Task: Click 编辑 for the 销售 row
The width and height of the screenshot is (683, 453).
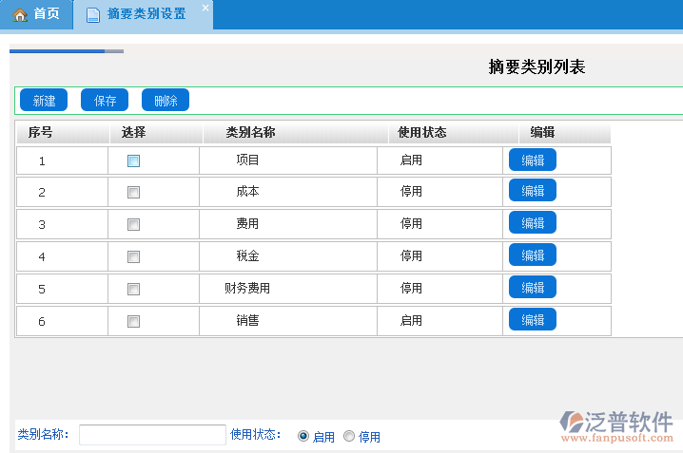Action: [x=533, y=320]
